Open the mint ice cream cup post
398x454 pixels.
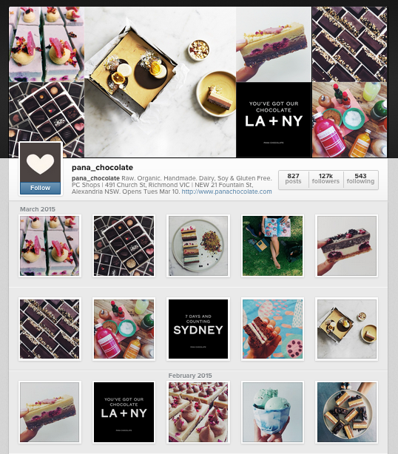coord(272,412)
